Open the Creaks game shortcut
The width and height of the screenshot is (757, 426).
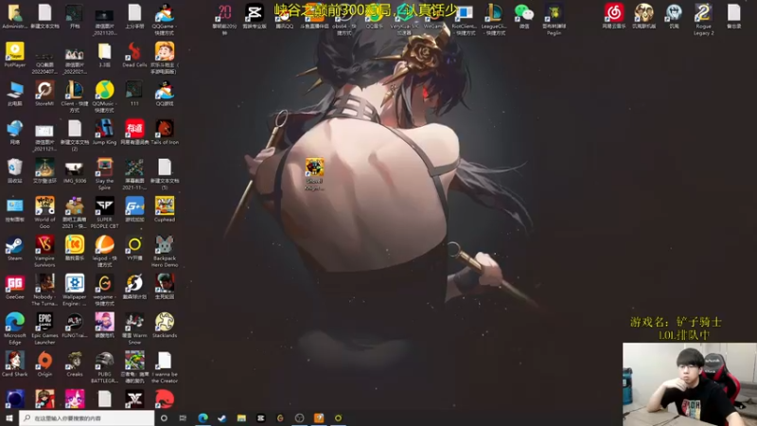75,361
